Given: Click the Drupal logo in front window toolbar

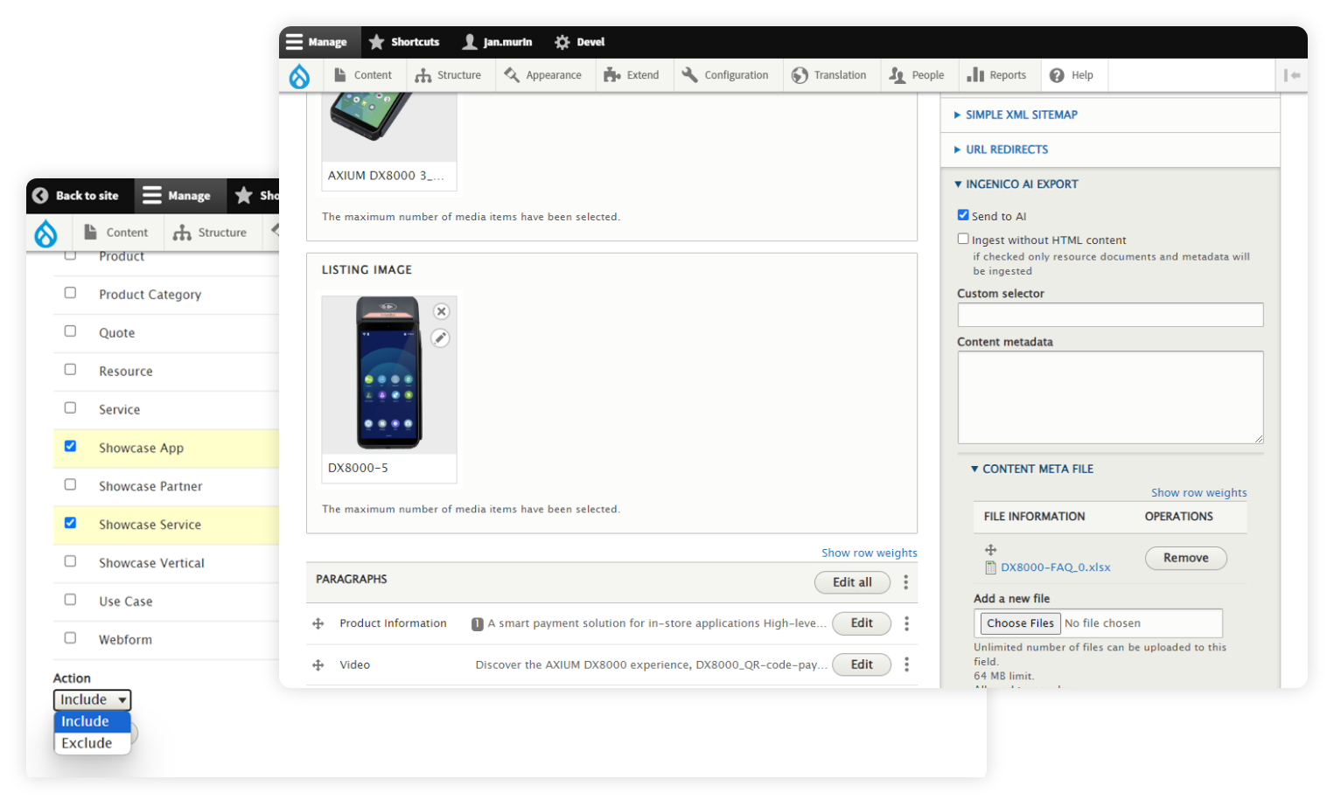Looking at the screenshot, I should coord(299,76).
